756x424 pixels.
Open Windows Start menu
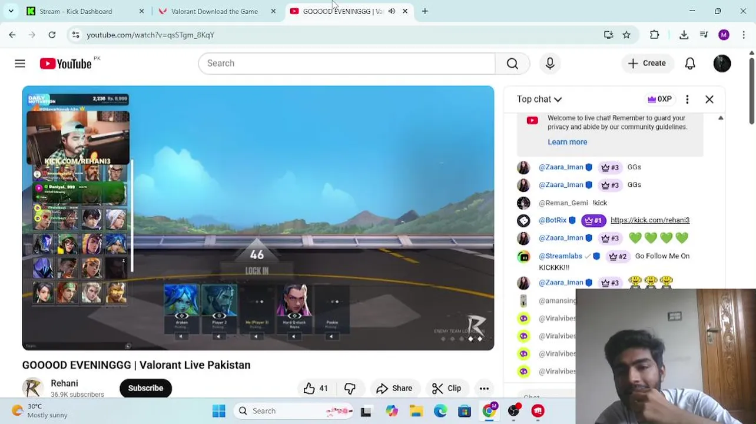218,411
